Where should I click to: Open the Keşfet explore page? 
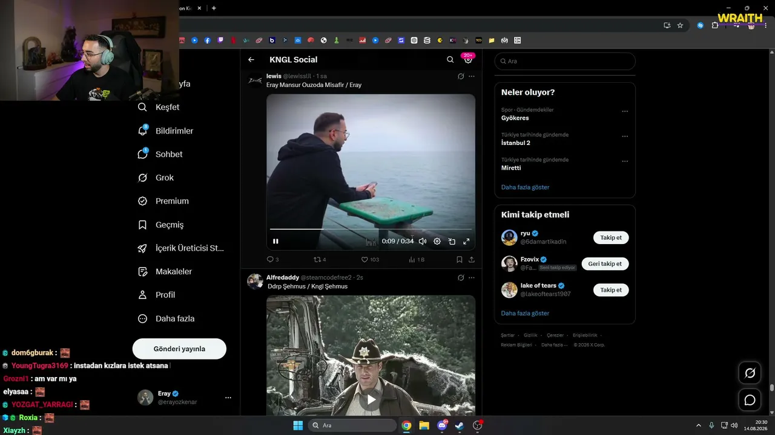[x=159, y=107]
